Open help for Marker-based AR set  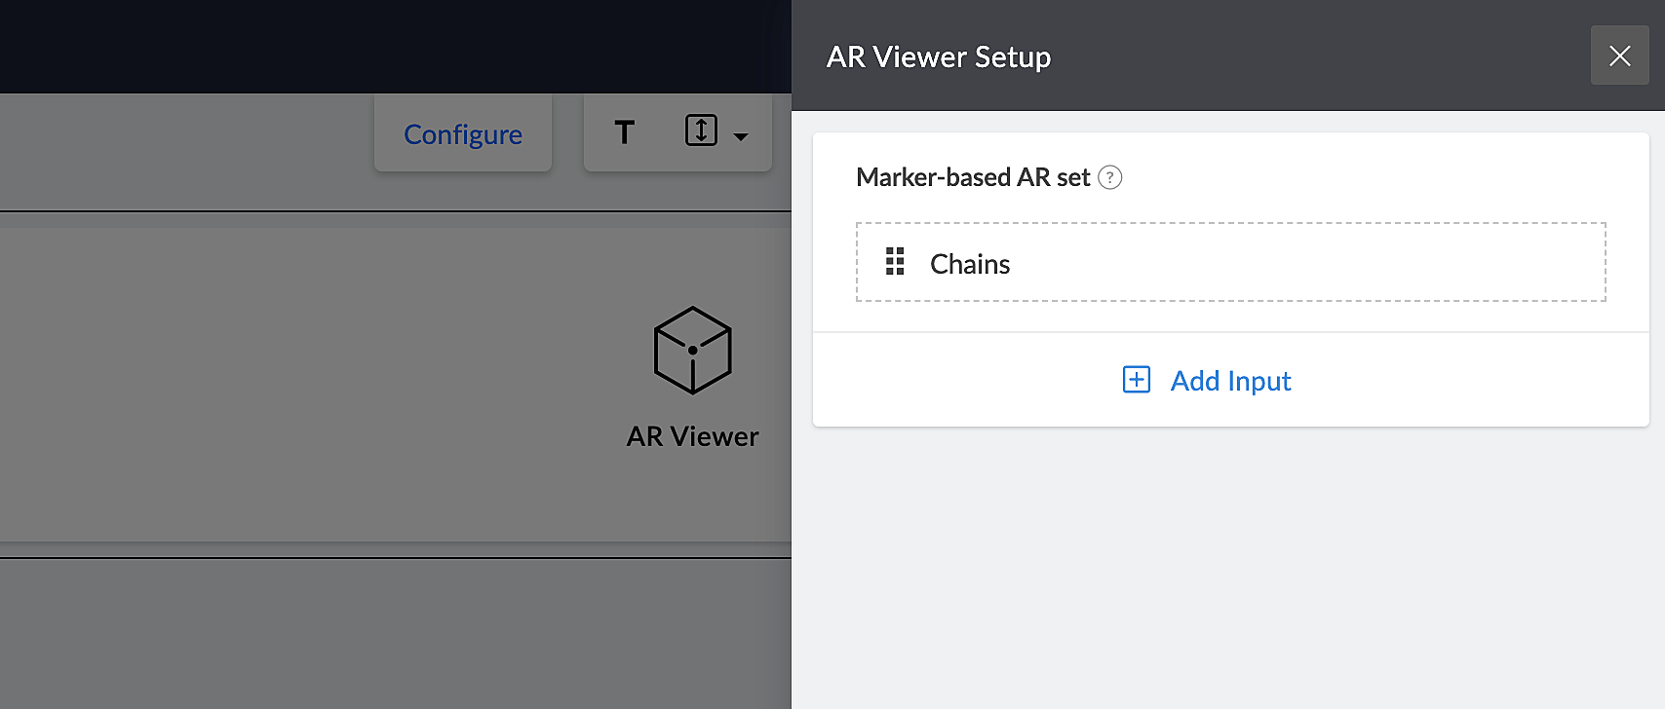coord(1109,177)
